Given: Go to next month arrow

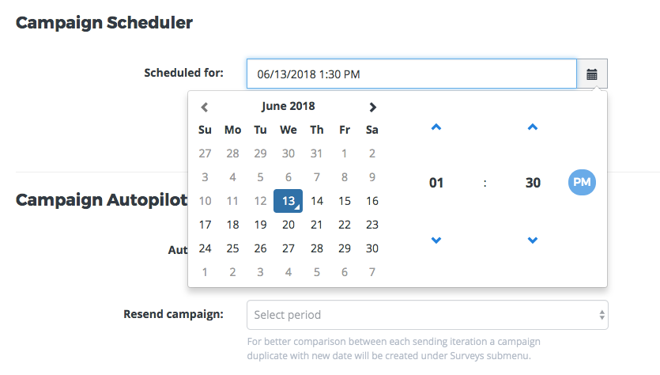Looking at the screenshot, I should click(373, 107).
